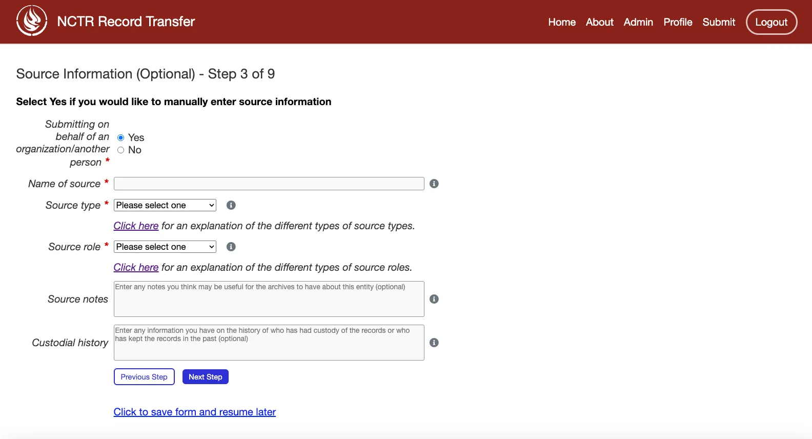Go to the Profile page
This screenshot has width=812, height=439.
point(678,22)
